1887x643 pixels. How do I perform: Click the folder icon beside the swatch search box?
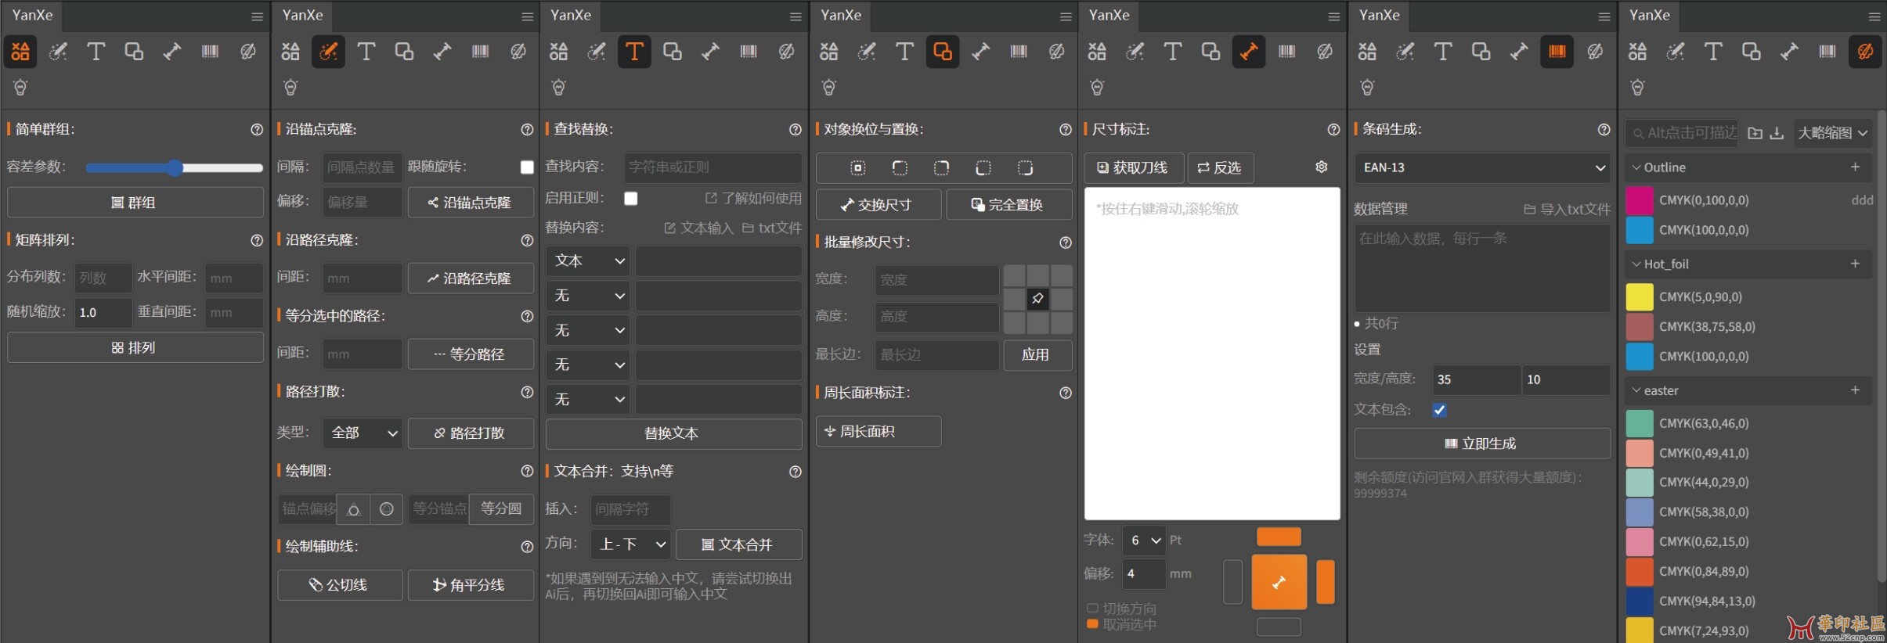[1755, 133]
